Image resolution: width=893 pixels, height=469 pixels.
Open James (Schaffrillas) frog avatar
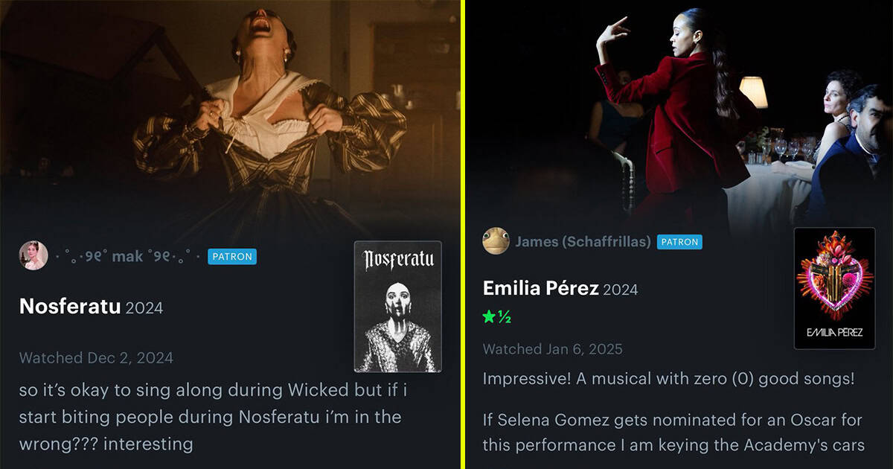point(496,241)
